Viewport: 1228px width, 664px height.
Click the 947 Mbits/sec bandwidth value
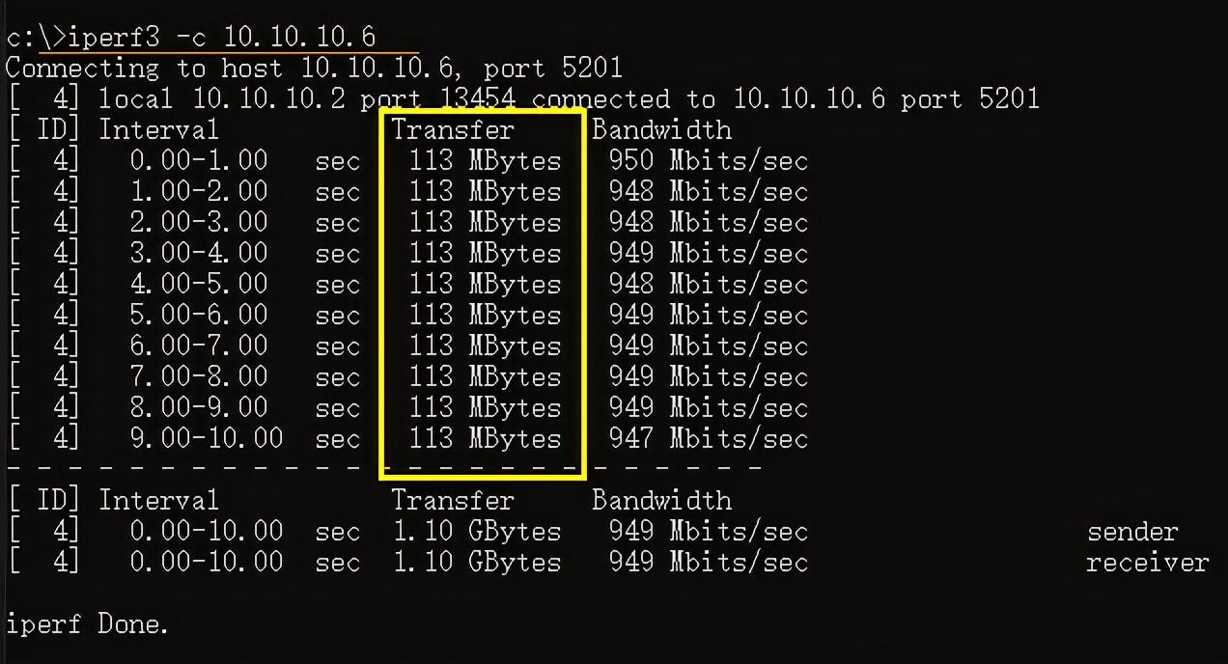pyautogui.click(x=708, y=438)
